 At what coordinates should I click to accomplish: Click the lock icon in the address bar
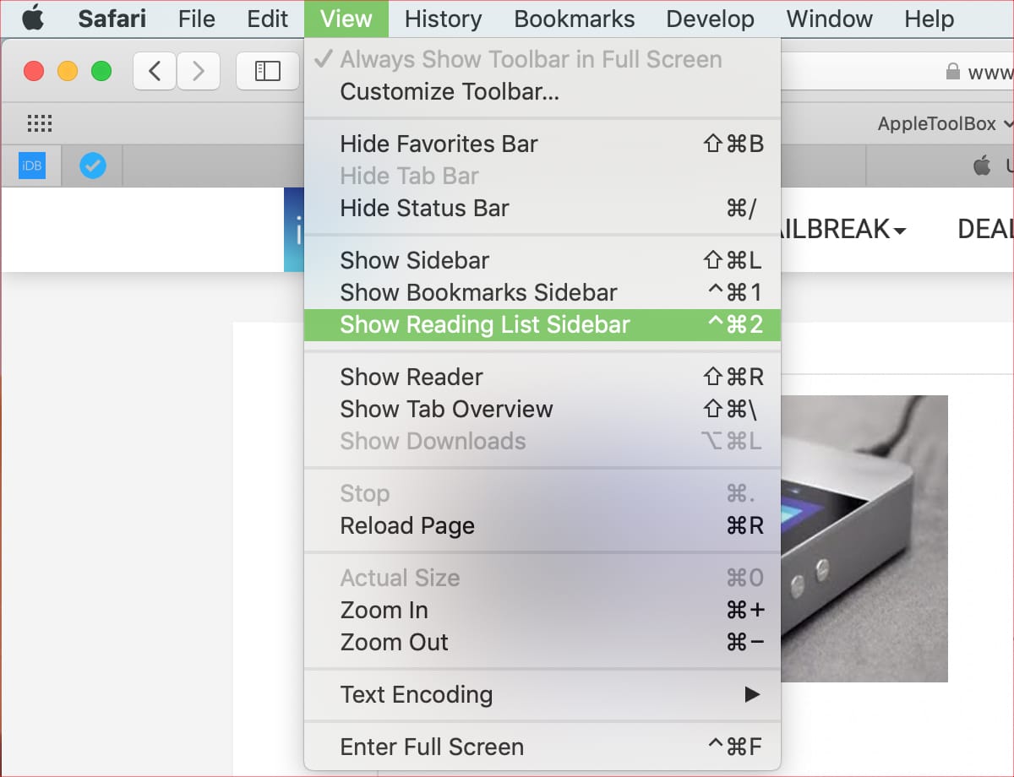[953, 72]
